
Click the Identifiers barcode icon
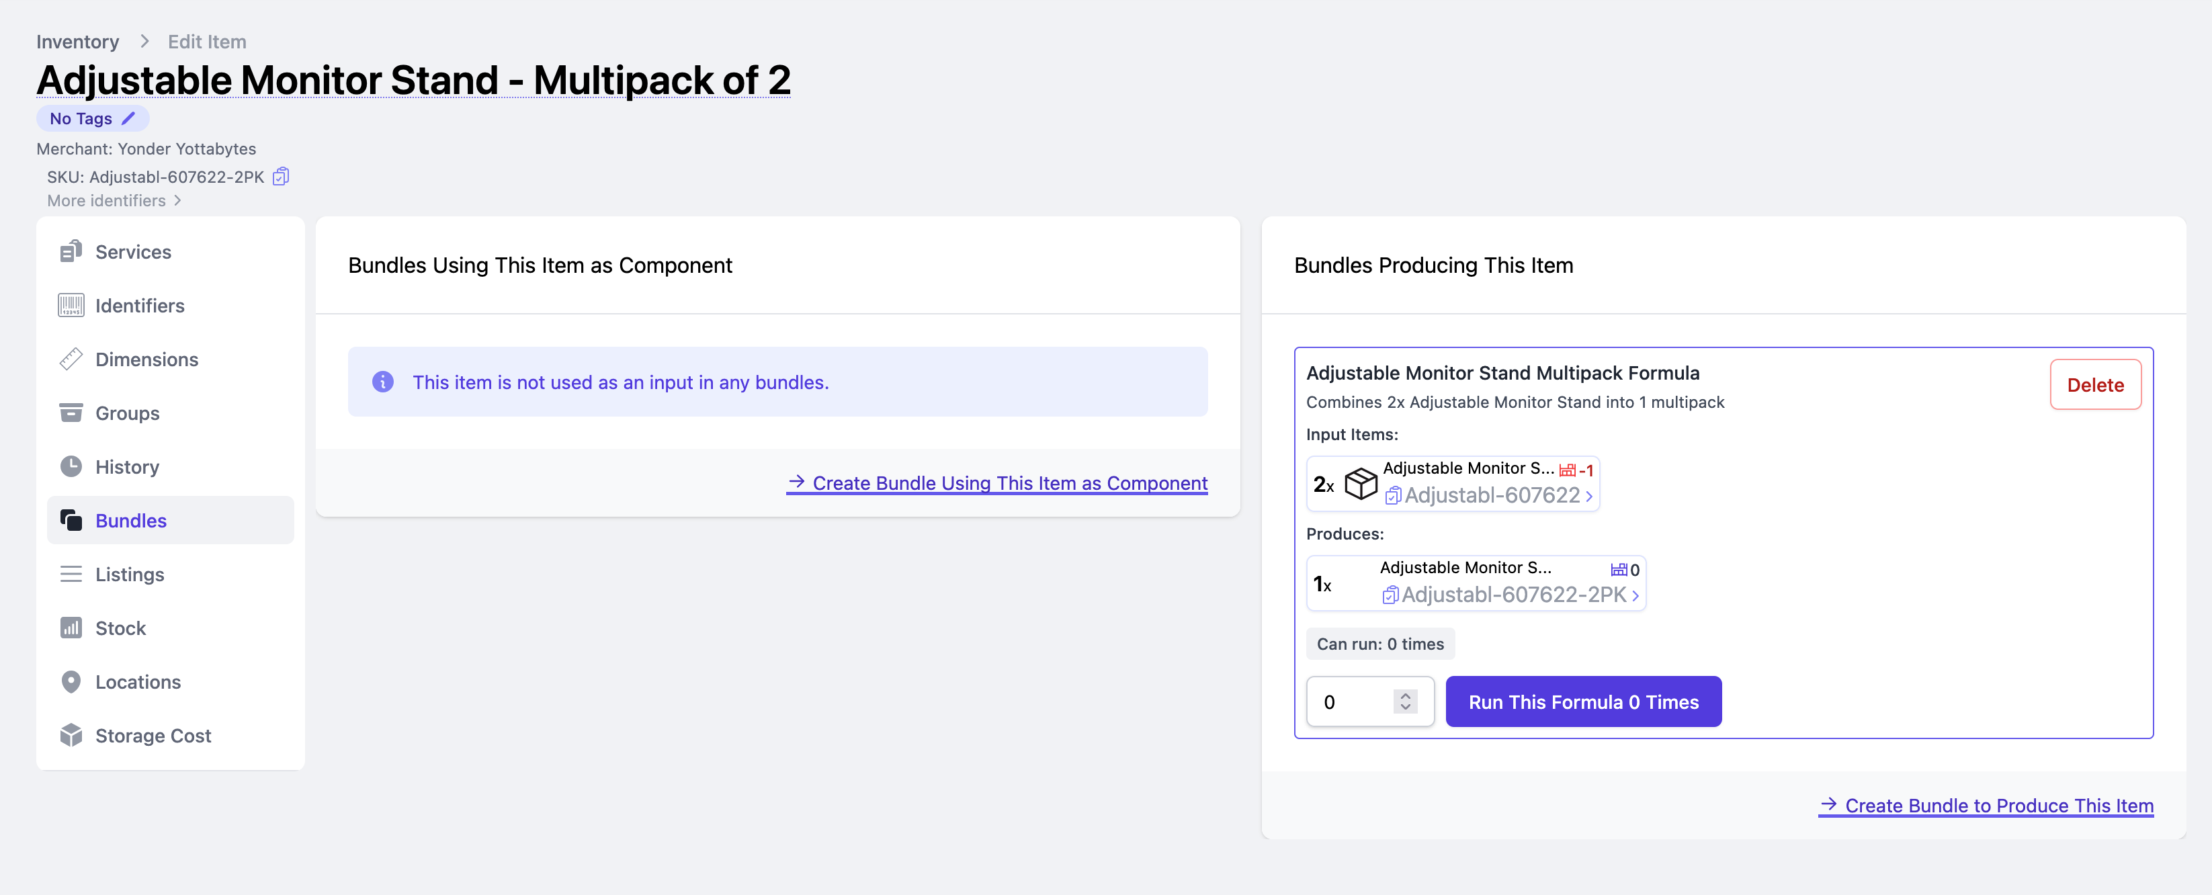71,306
